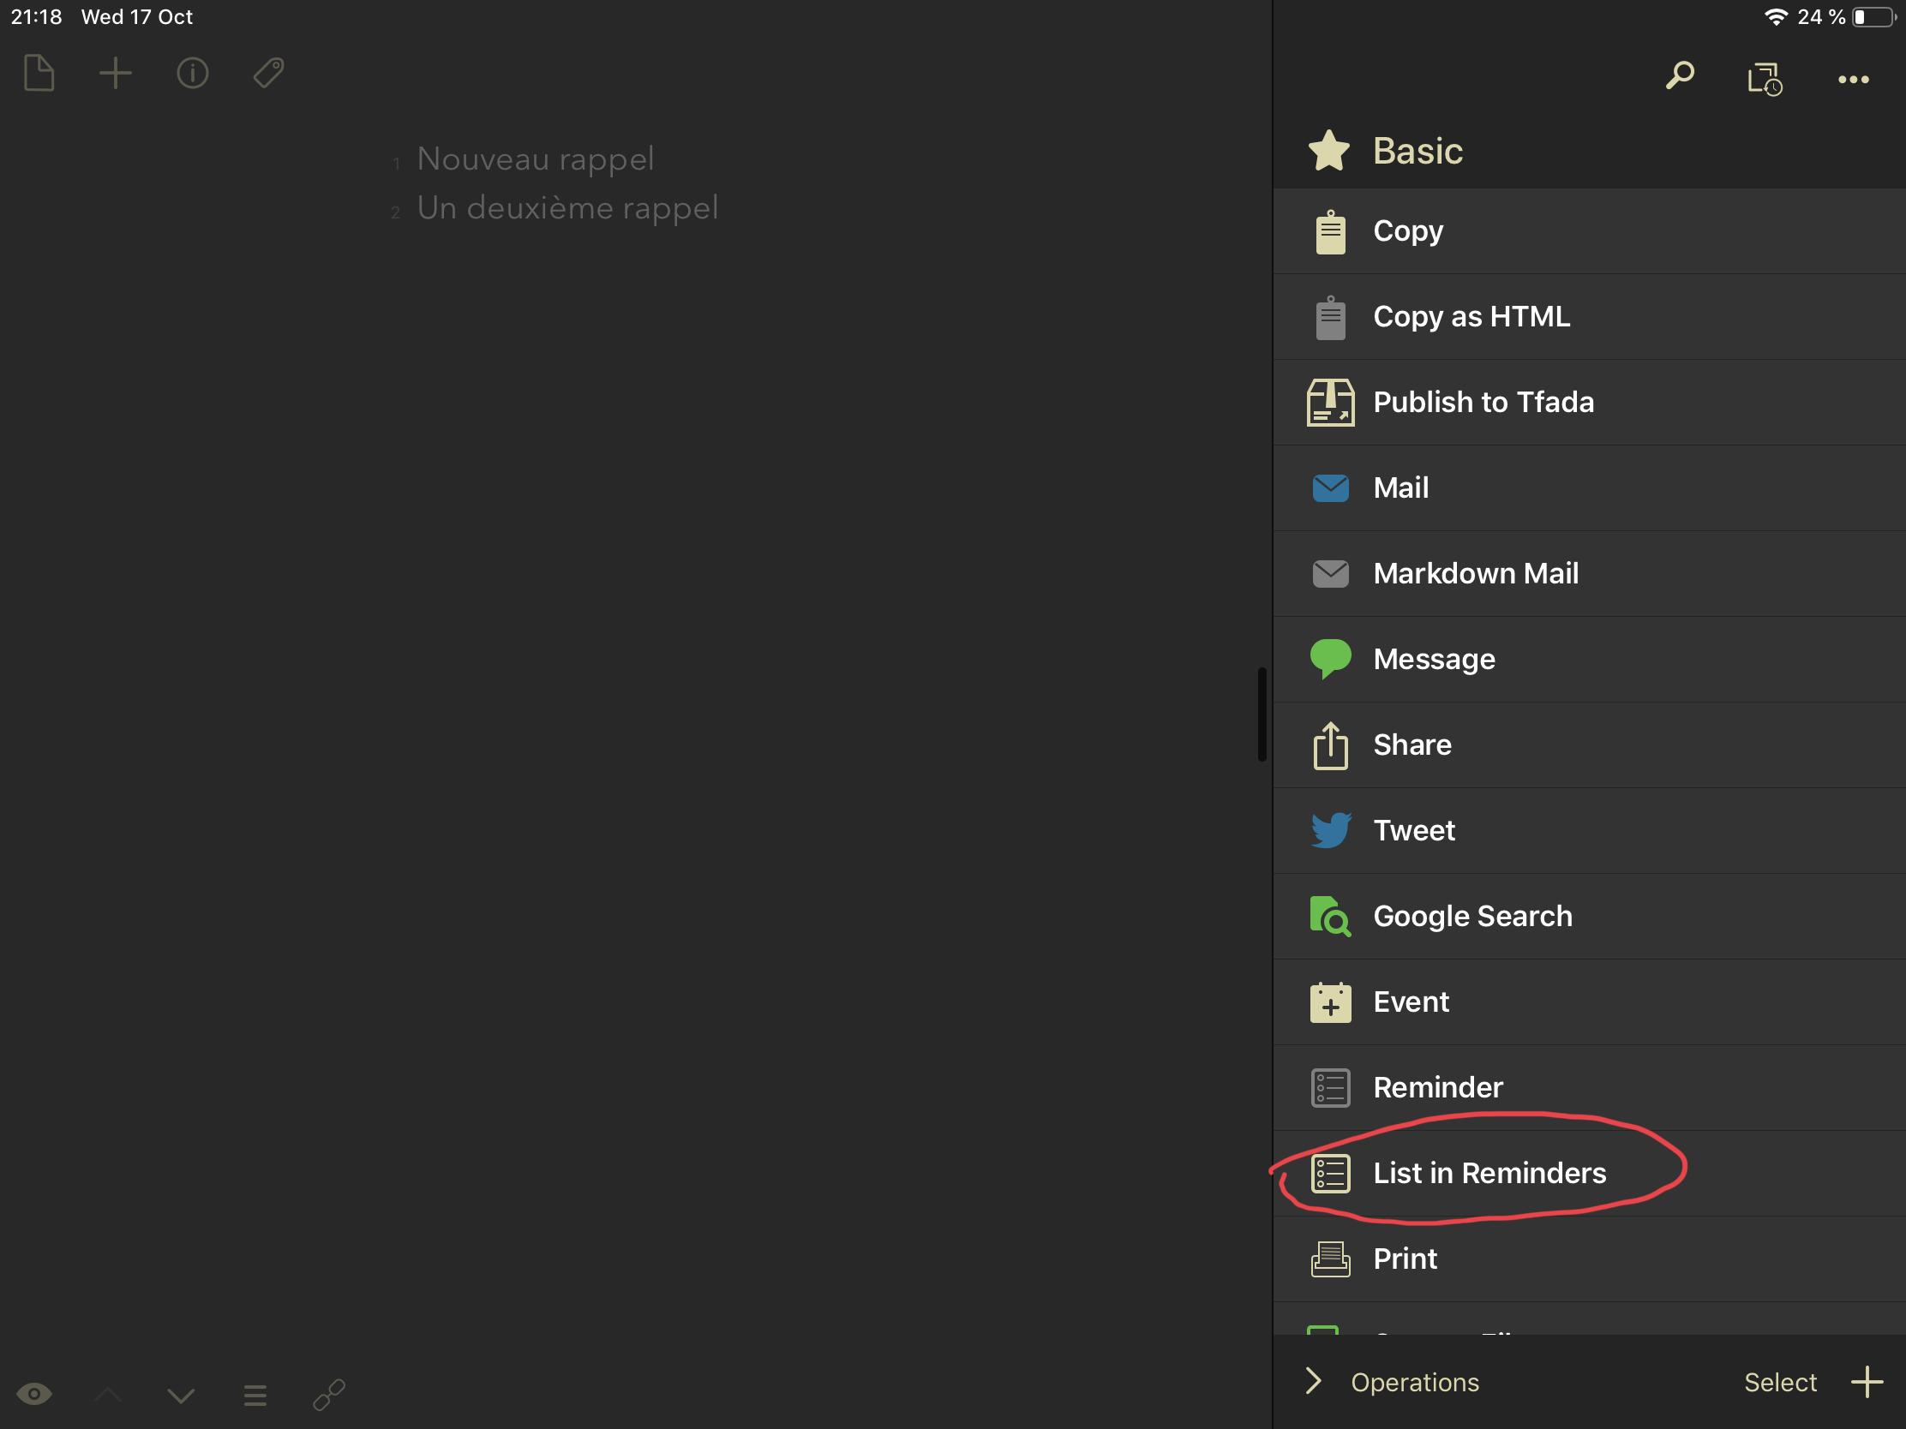Open the action log clock icon

coord(1764,79)
